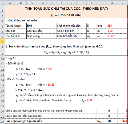Click the 'Rc,u' symbol in row 22

[x=100, y=121]
